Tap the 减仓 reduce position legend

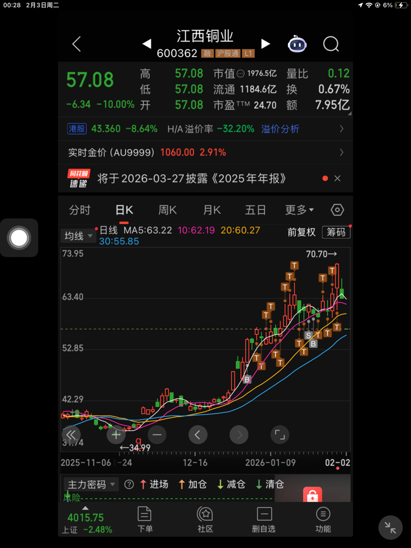pos(231,484)
